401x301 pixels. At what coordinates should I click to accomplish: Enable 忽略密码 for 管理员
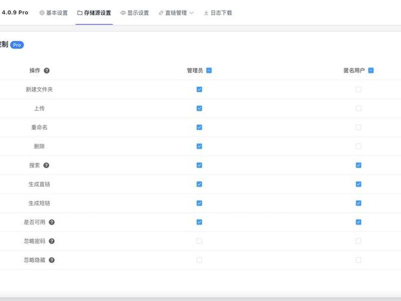coord(199,241)
